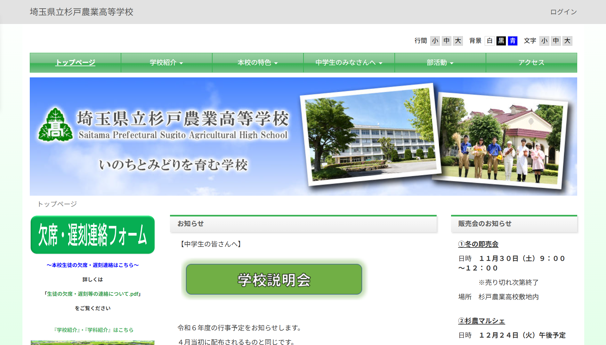Click the 場所 杉戸農業高校敷地内 text

click(x=498, y=297)
